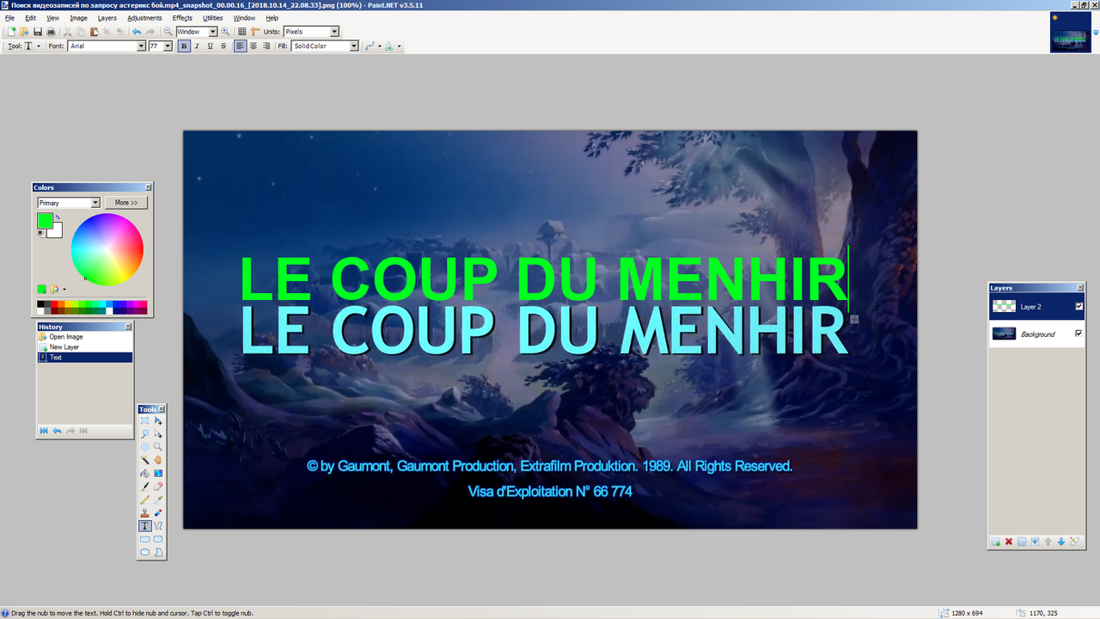
Task: Click the Open file folder icon
Action: (x=24, y=32)
